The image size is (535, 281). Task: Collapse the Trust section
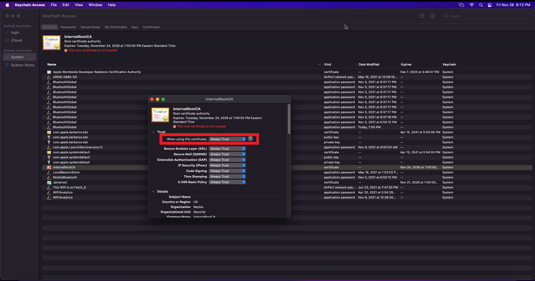pyautogui.click(x=153, y=132)
